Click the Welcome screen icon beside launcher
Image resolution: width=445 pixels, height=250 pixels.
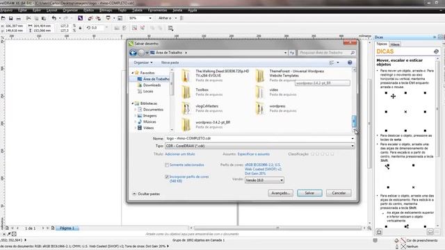pos(120,18)
